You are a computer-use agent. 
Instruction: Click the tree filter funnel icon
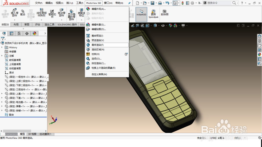3,39
